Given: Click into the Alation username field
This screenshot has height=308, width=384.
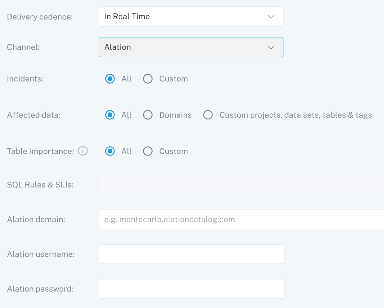Looking at the screenshot, I should tap(191, 254).
